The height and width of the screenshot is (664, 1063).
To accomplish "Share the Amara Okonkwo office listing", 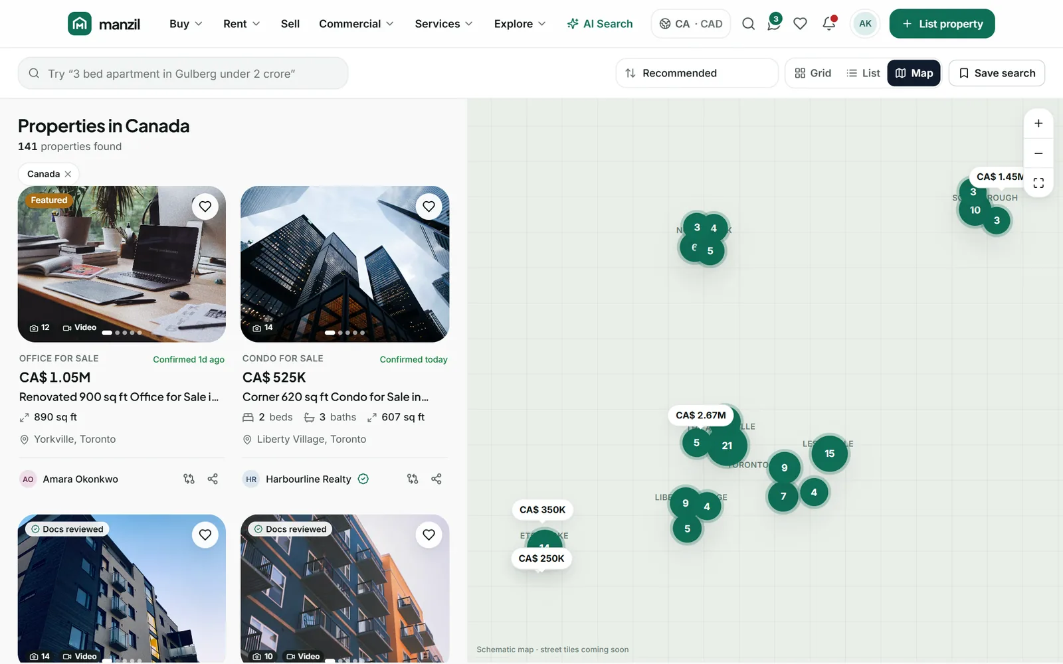I will click(213, 479).
